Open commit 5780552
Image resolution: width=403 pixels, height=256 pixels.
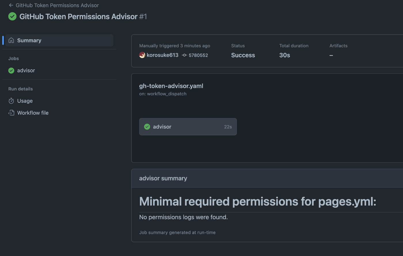point(198,55)
